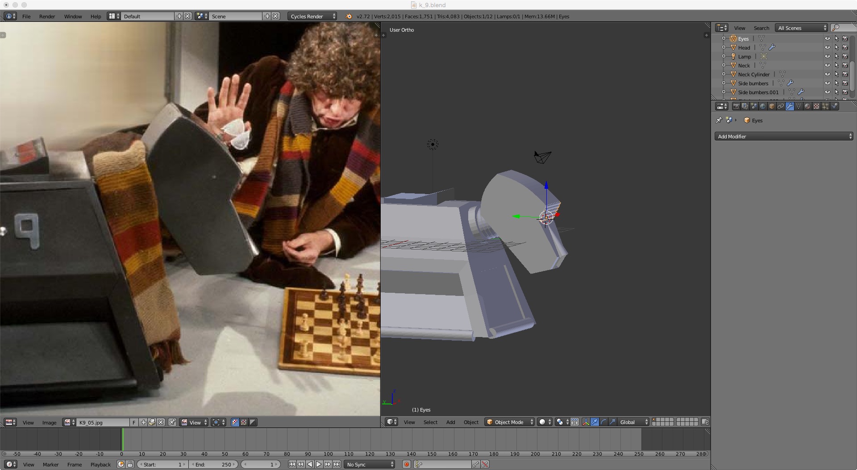Expand the Eyes outliner entry
857x470 pixels.
coord(724,38)
